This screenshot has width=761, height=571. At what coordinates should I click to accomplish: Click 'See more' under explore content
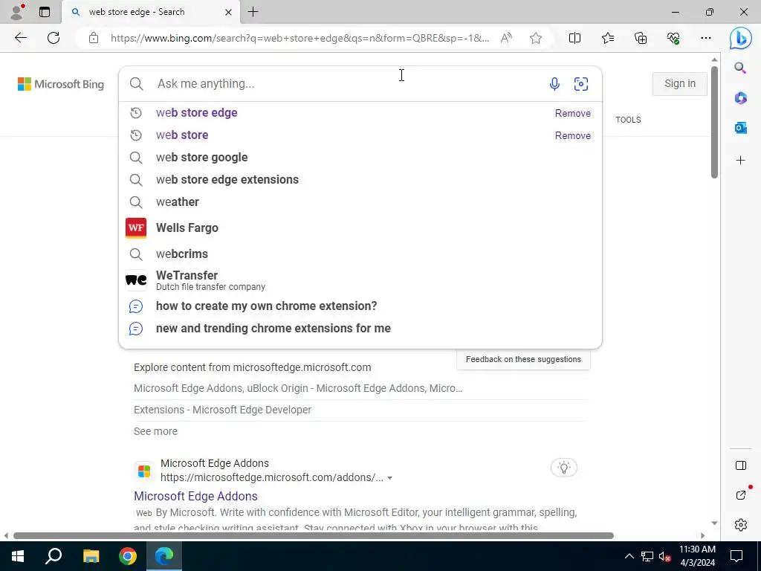(x=155, y=431)
